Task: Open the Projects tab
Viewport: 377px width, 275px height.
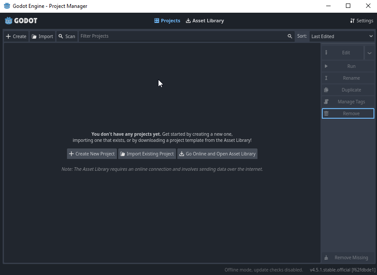Action: point(167,21)
